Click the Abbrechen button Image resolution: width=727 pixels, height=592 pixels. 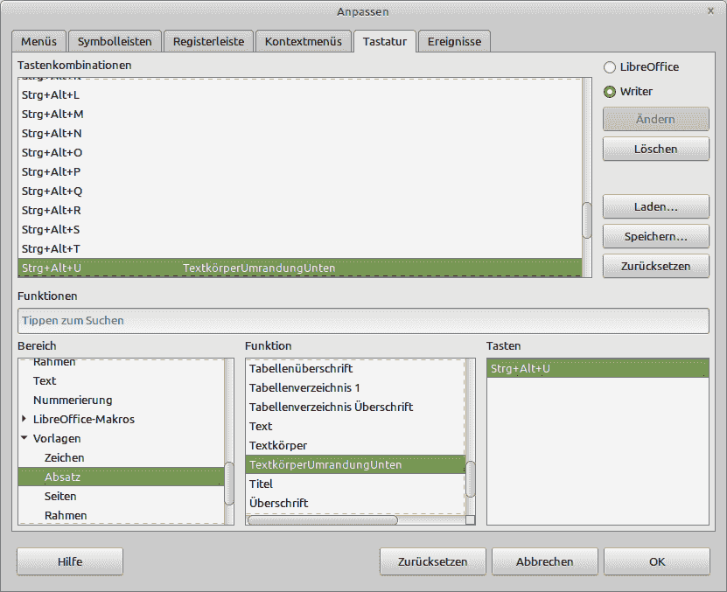point(544,561)
